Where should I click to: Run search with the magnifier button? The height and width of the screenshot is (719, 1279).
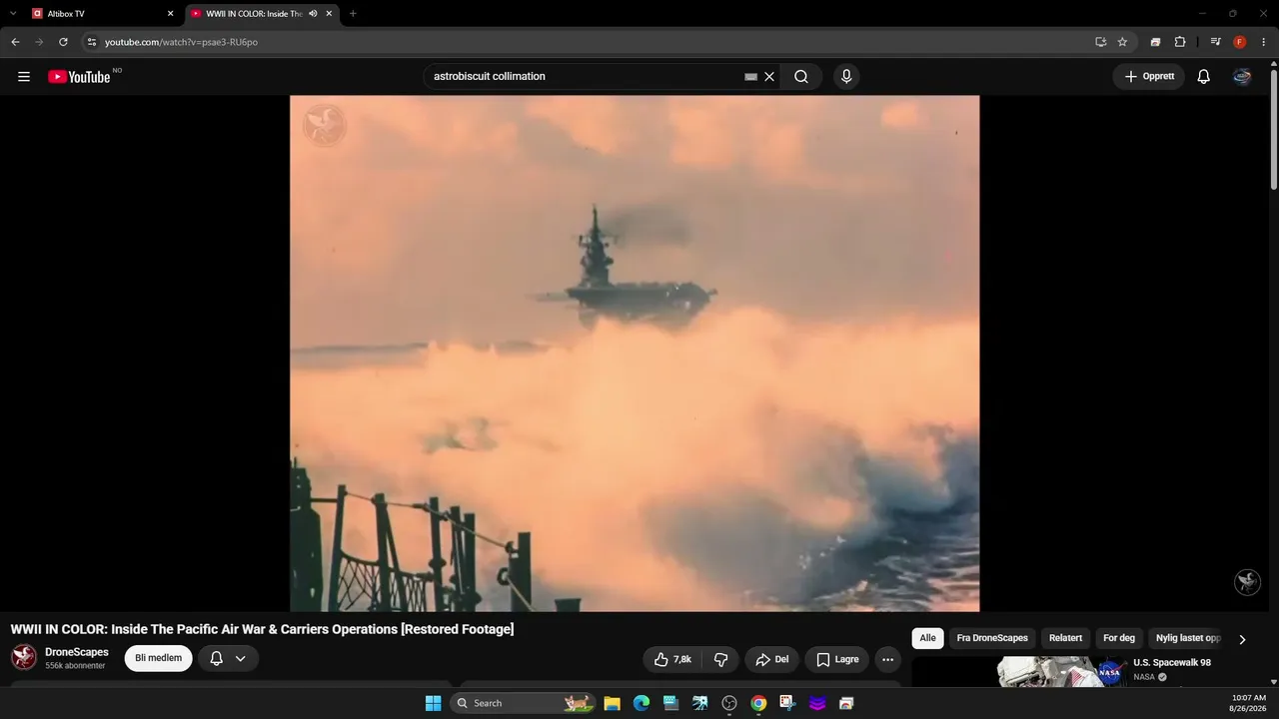point(801,77)
